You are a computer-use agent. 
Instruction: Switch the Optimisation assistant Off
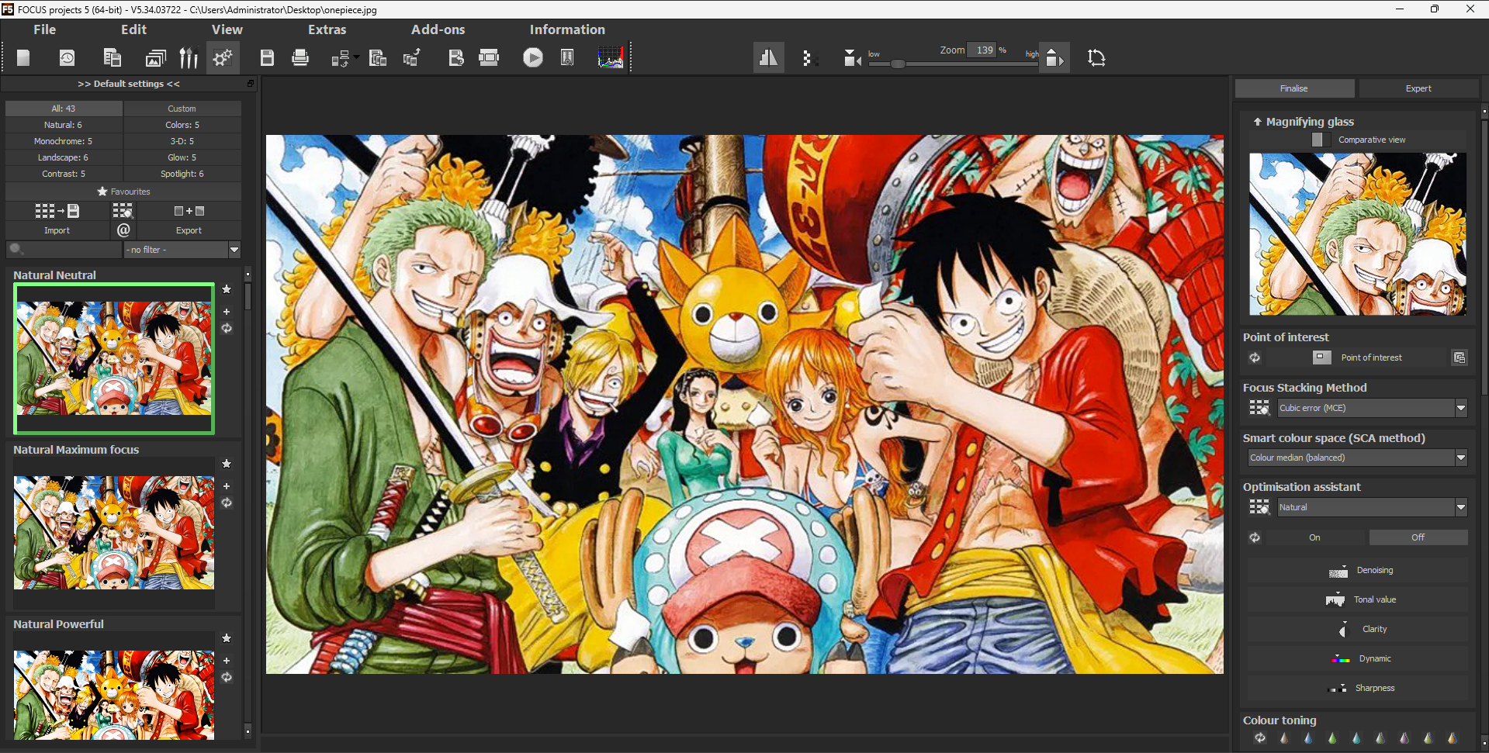point(1418,537)
